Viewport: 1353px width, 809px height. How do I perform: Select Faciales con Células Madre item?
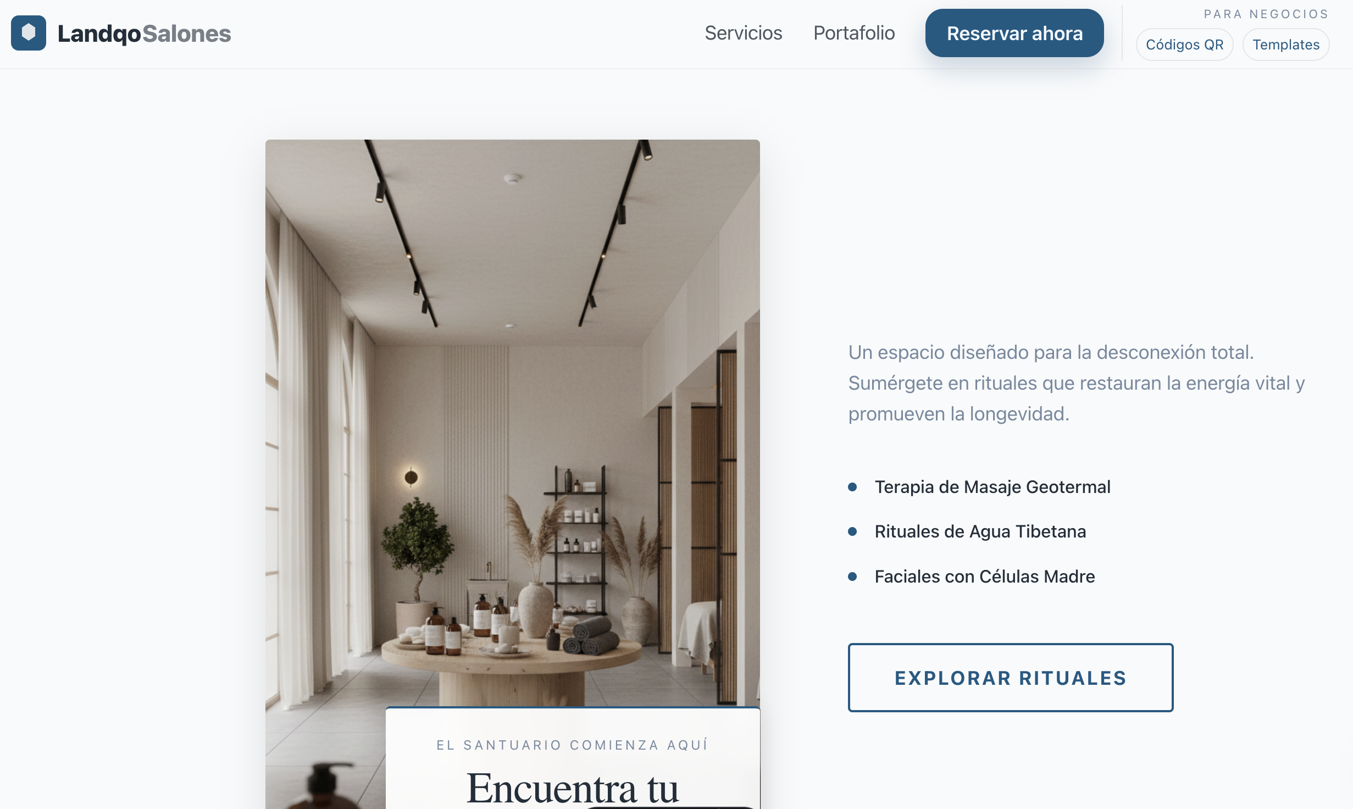tap(985, 577)
